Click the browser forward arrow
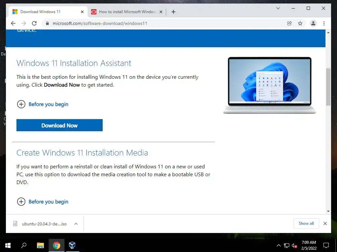Screen dimensions: 337x252 coord(24,23)
